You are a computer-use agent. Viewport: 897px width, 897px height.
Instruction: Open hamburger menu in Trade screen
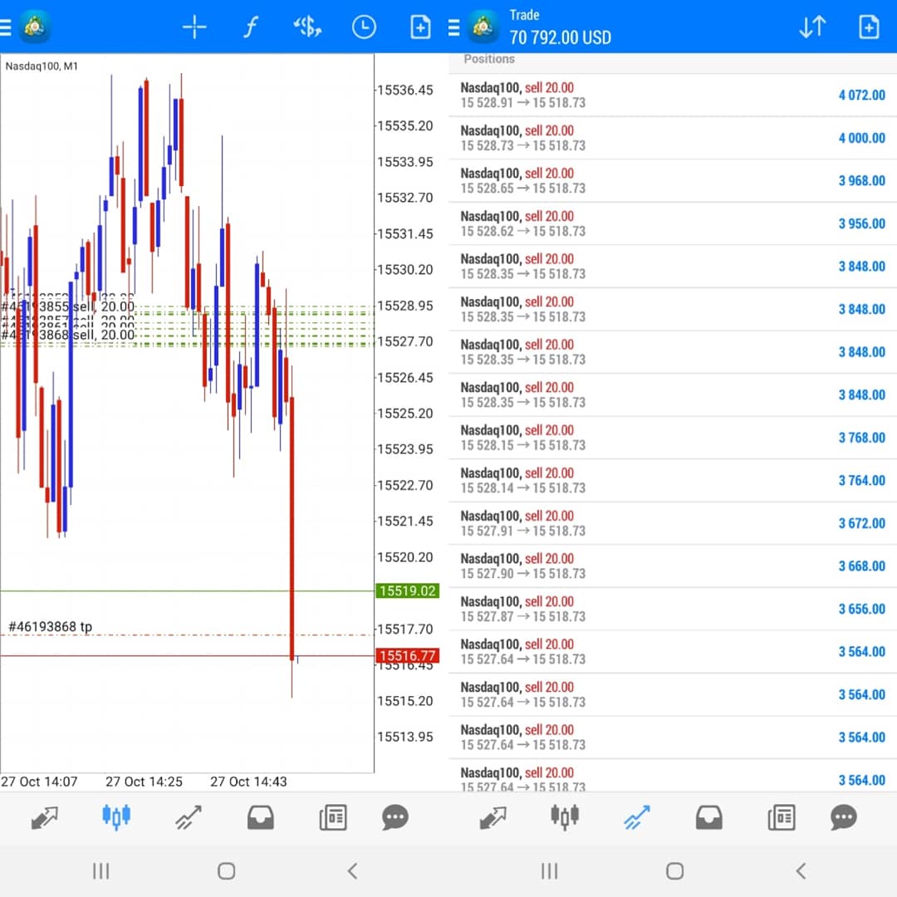pos(453,27)
